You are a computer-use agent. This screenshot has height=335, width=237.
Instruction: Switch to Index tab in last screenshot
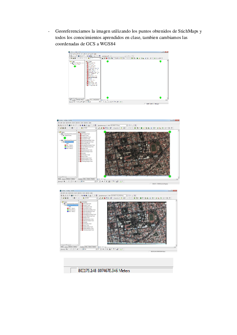(86, 247)
